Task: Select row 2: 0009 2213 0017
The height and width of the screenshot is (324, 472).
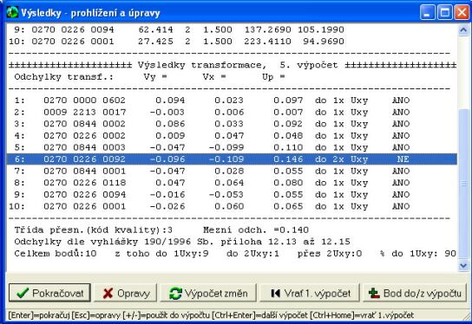Action: (x=232, y=112)
